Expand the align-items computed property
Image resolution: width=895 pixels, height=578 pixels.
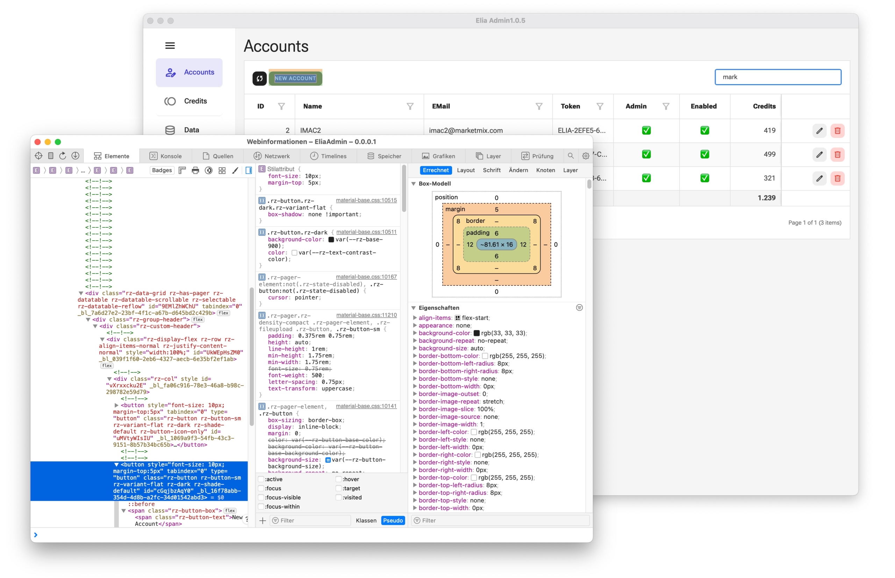click(x=415, y=318)
